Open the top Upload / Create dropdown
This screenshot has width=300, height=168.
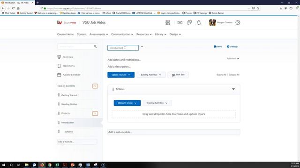(121, 75)
